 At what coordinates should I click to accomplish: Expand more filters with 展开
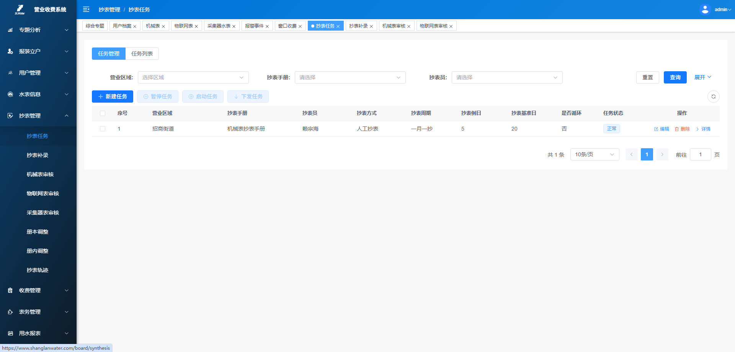pos(702,77)
